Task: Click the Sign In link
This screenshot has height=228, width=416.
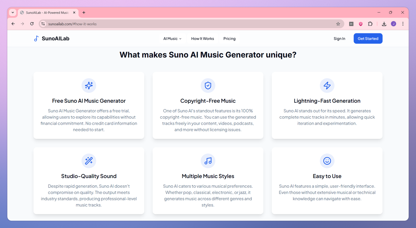Action: coord(339,39)
